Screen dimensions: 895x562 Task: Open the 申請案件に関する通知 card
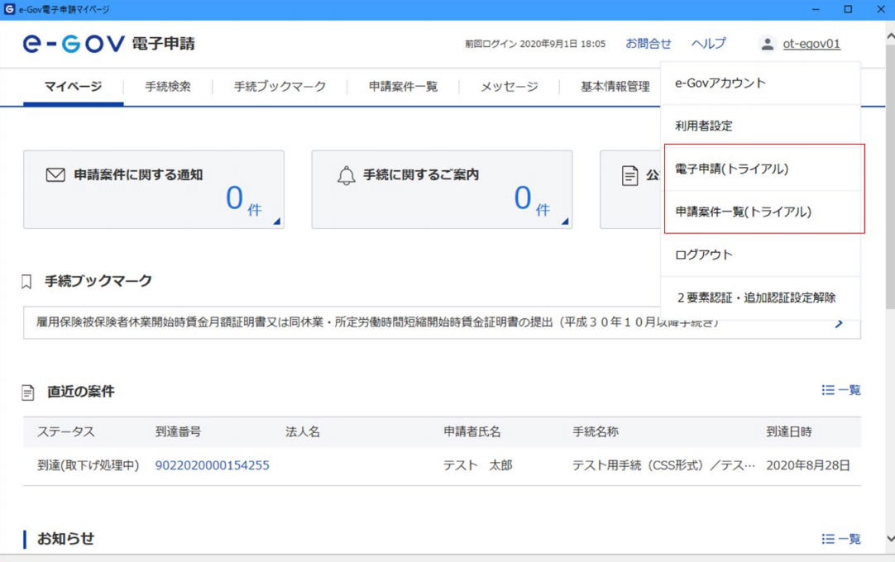pyautogui.click(x=154, y=189)
